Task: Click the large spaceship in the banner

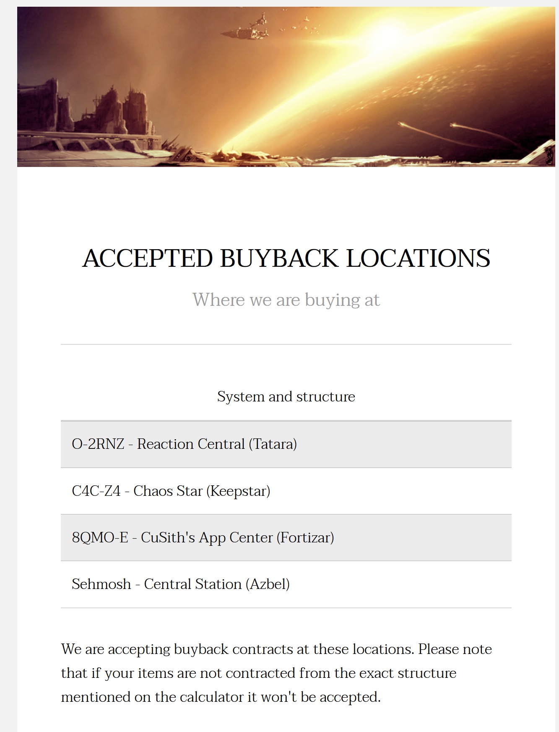Action: pyautogui.click(x=245, y=29)
